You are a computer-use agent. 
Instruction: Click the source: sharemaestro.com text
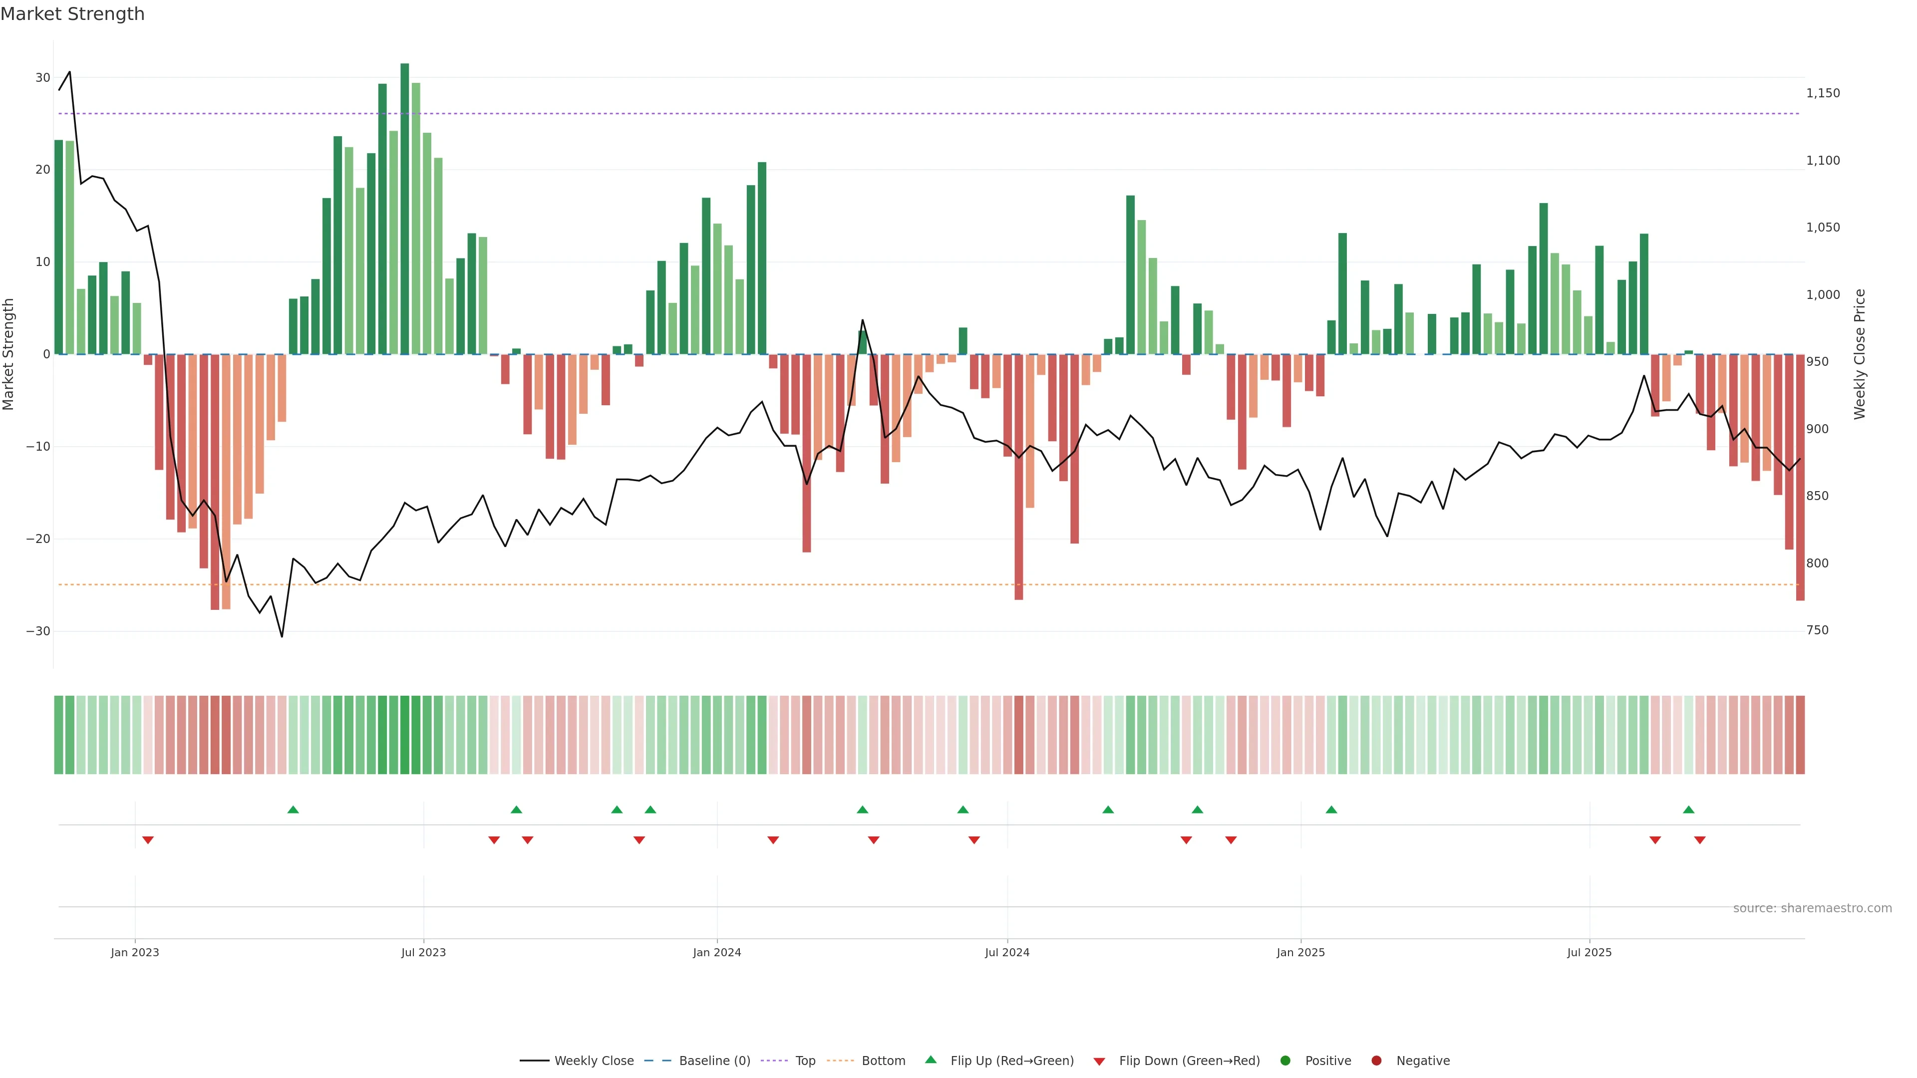point(1812,908)
